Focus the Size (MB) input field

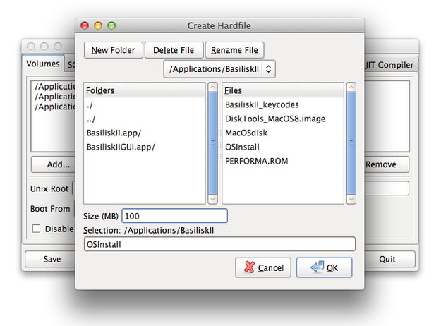click(175, 216)
